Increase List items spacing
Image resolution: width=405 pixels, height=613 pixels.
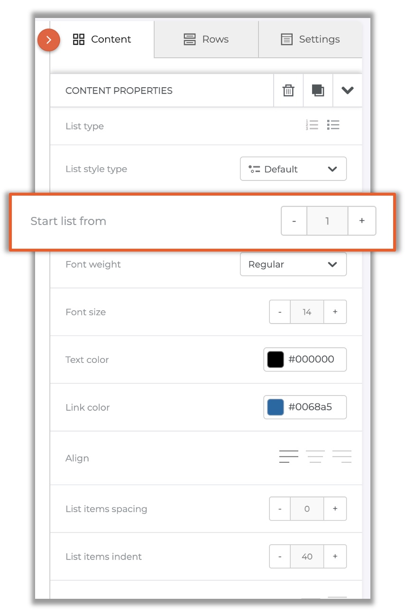click(x=335, y=509)
